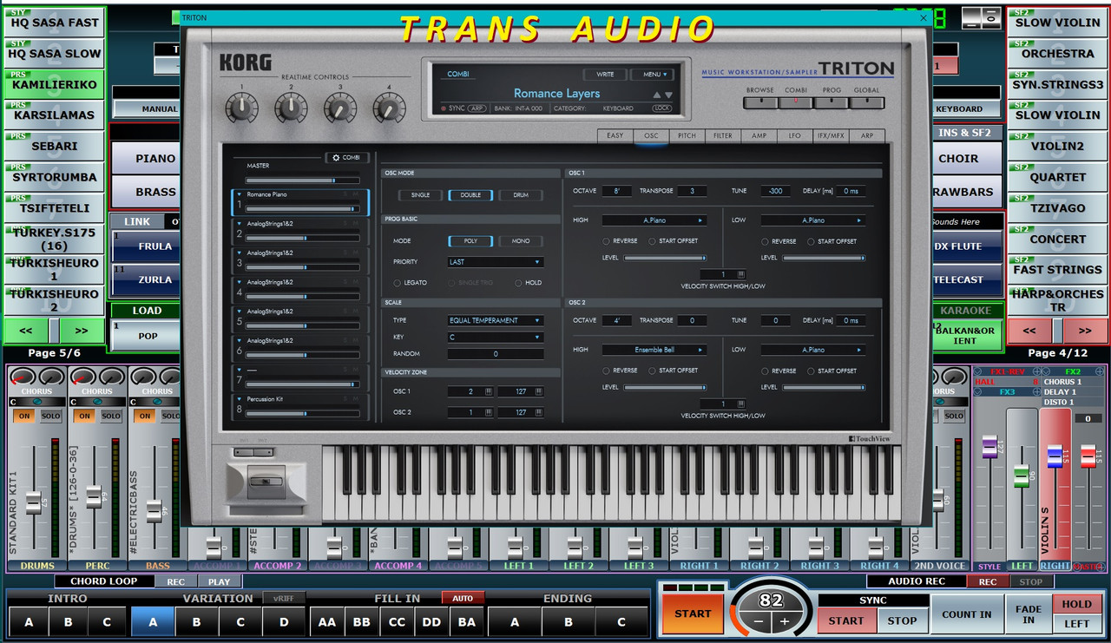Click the next program down arrow in display
The image size is (1111, 643).
[x=668, y=95]
